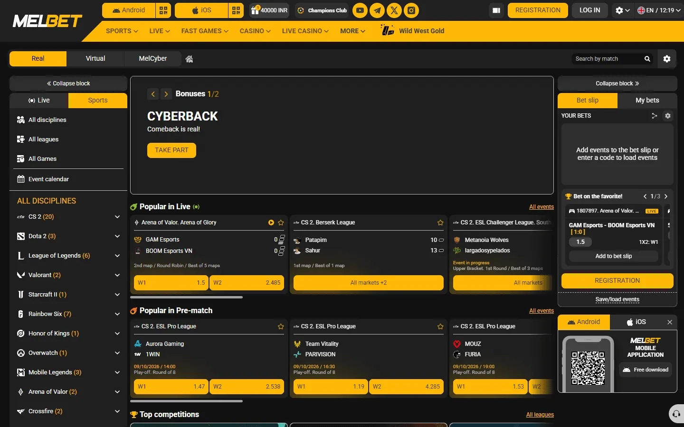Click the Search by match field
This screenshot has height=427, width=684.
[x=606, y=59]
